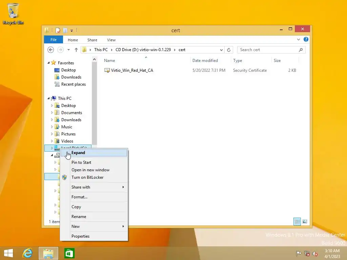Open the Action Center flag tray icon
This screenshot has height=260, width=347.
(299, 253)
